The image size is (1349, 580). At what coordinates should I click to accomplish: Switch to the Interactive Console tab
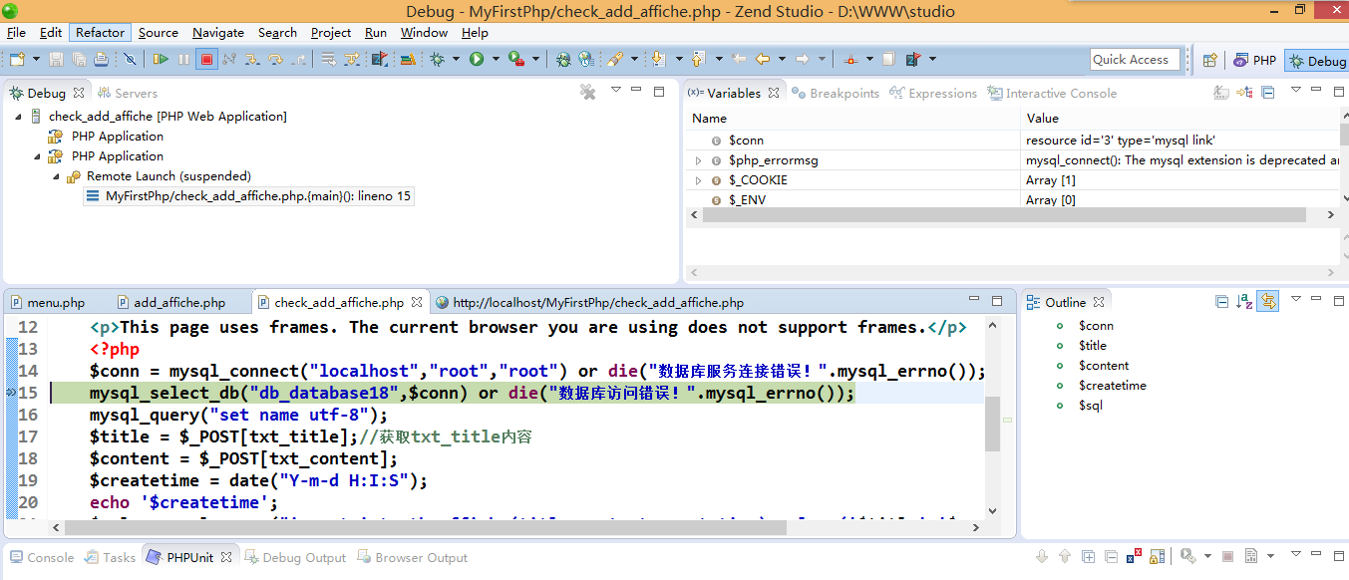(1052, 93)
